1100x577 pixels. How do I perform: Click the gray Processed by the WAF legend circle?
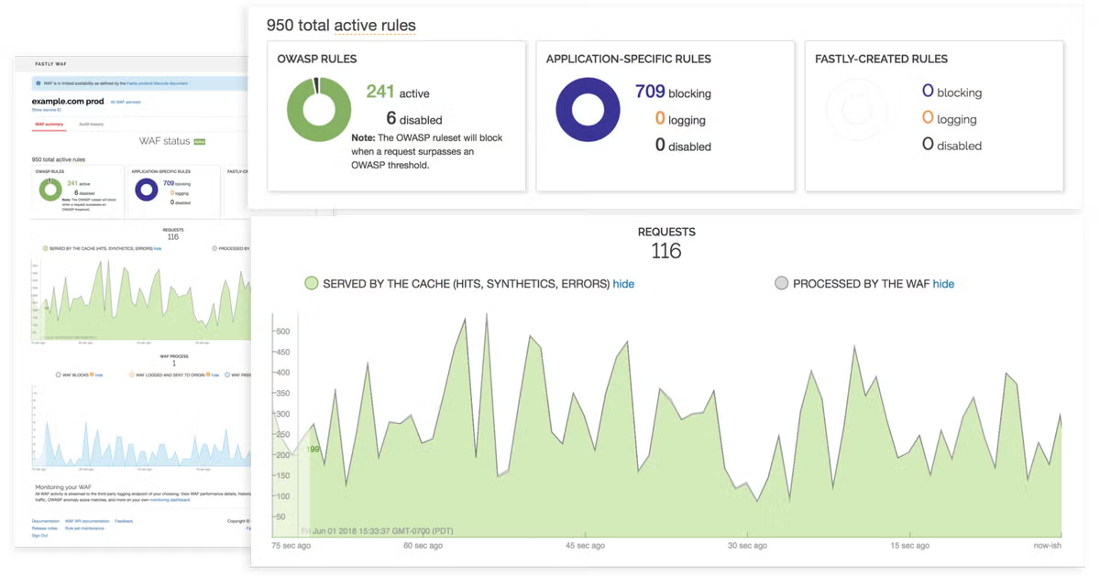pos(781,284)
